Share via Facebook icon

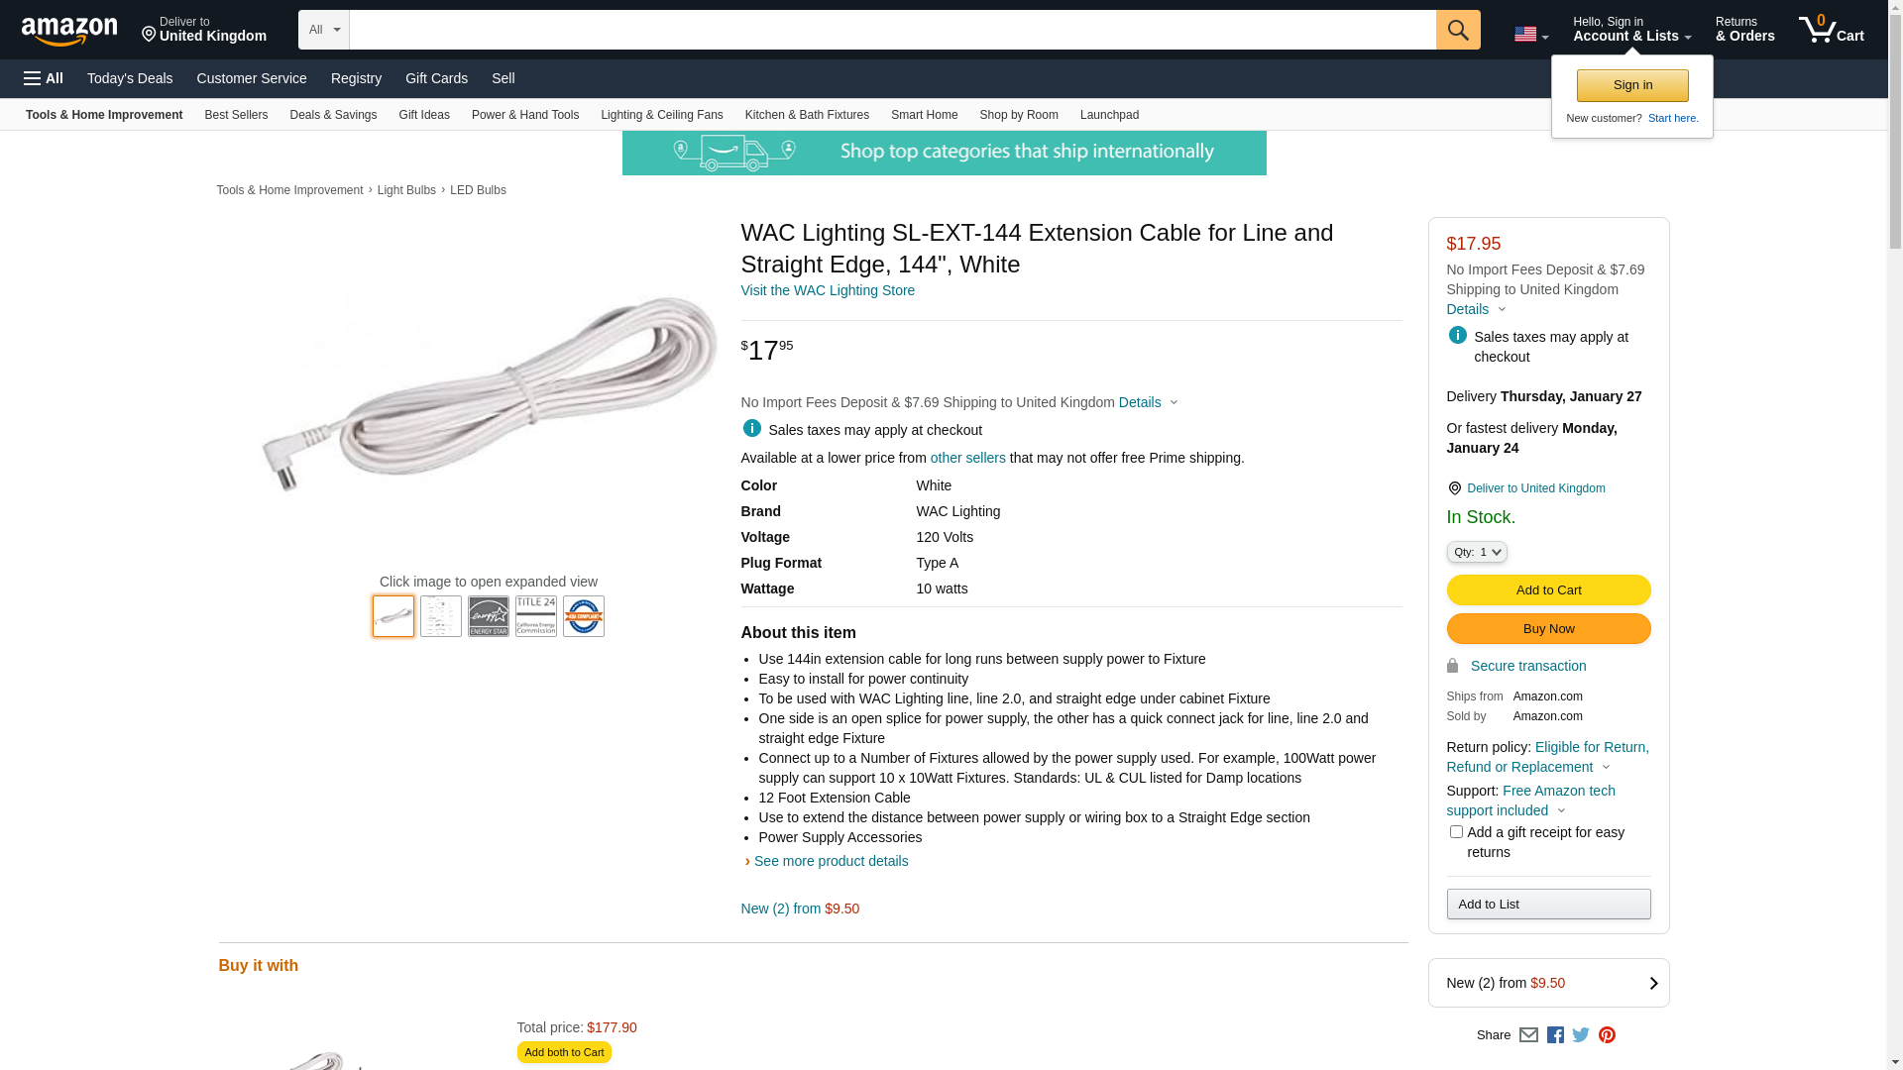pos(1554,1035)
